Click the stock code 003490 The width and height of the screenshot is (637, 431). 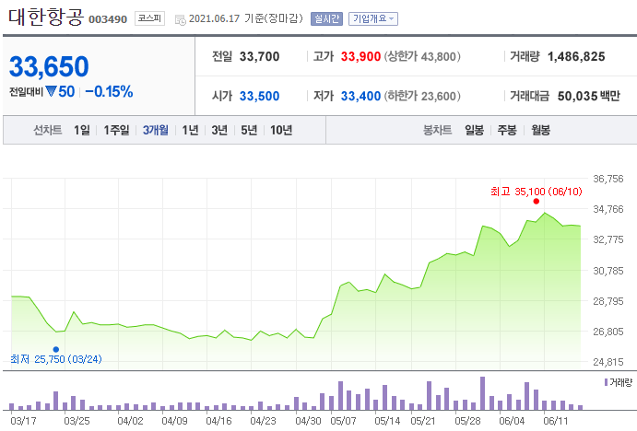coord(108,19)
